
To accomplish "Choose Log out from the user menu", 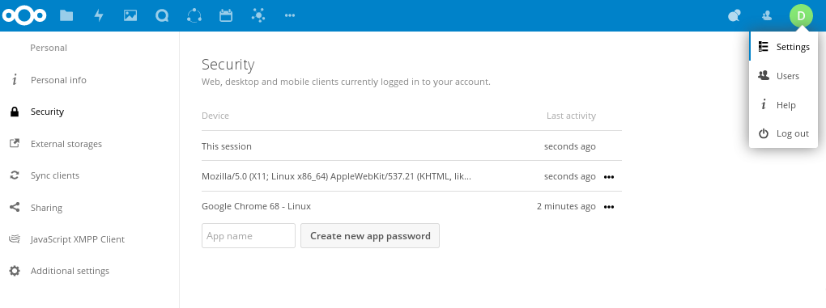I will (783, 133).
